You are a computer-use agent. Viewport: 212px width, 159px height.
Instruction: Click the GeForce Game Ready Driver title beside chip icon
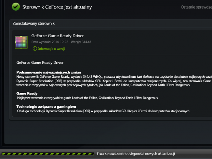click(57, 35)
